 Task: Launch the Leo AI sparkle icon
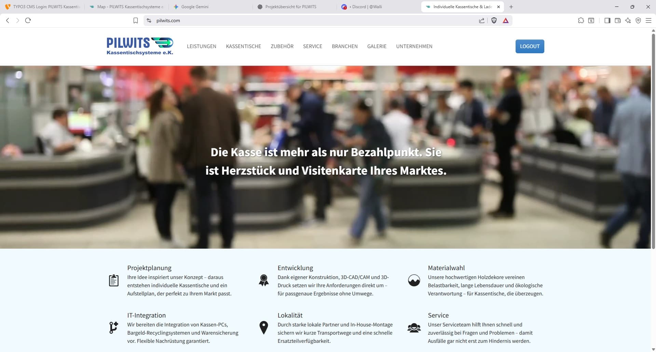click(628, 20)
